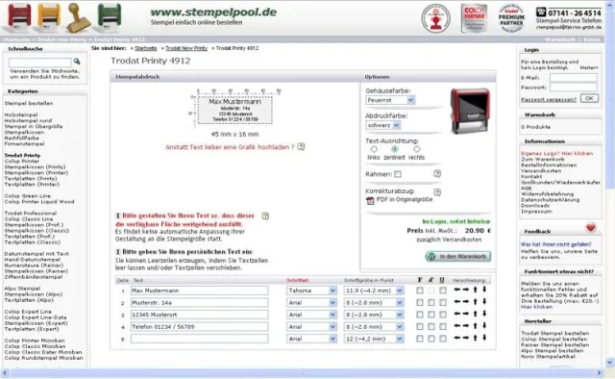
Task: Open font size dropdown 12 for line 5
Action: (374, 339)
